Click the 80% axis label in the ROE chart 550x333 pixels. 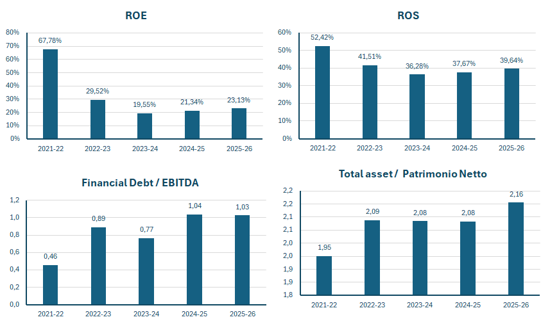pos(13,32)
